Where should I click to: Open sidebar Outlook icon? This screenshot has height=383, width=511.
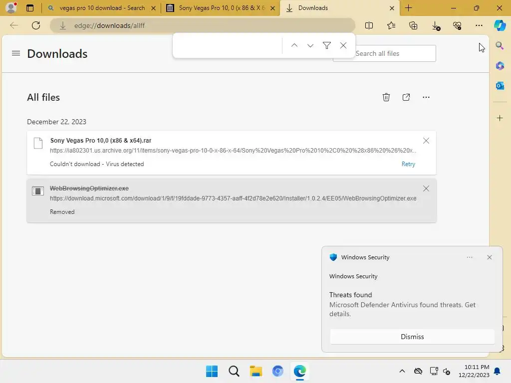point(500,86)
